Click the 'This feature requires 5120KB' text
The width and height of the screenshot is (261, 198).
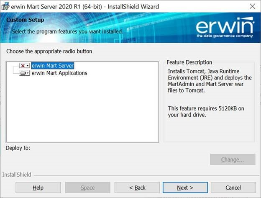tap(206, 112)
